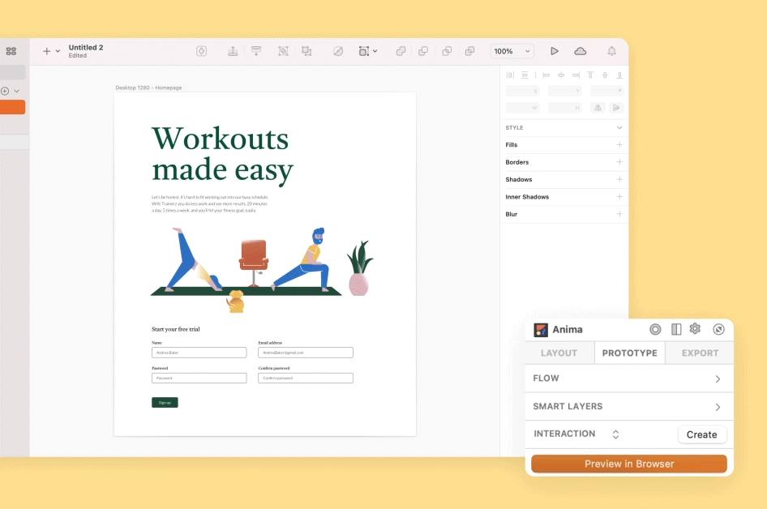This screenshot has height=509, width=767.
Task: Select the Desktop 1280 – Homepage artboard label
Action: [x=148, y=88]
